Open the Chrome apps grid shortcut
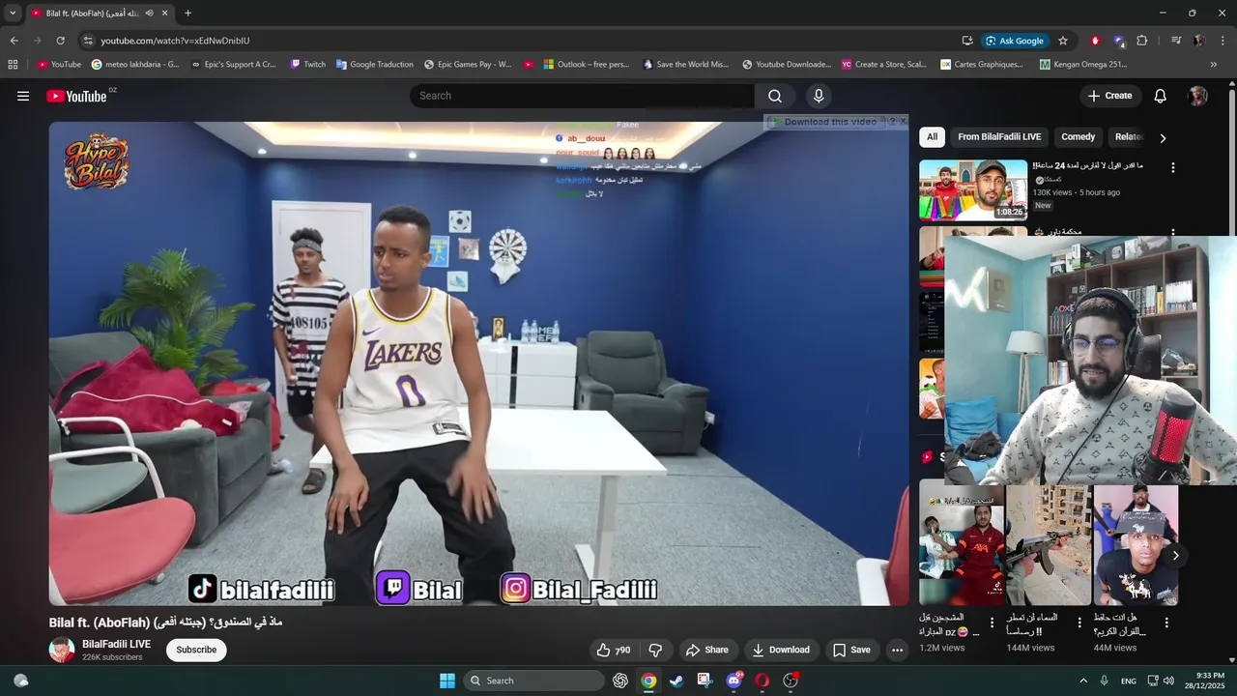 point(13,65)
